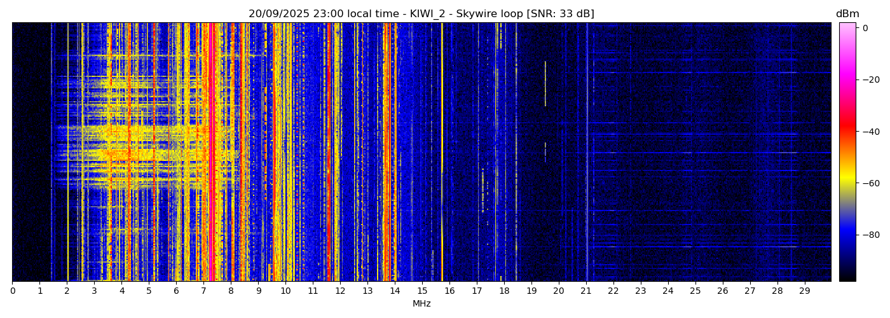
Task: Click the 10 MHz x-axis tick label
Action: pyautogui.click(x=285, y=291)
